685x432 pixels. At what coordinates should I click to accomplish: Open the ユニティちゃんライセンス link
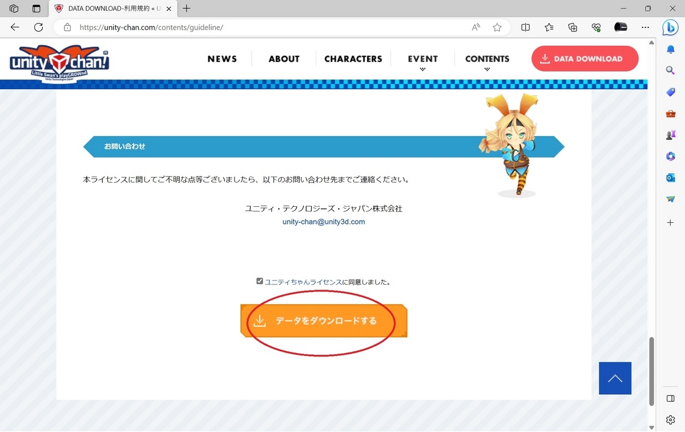303,282
